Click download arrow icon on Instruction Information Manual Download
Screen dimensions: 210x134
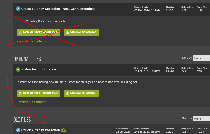pyautogui.click(x=67, y=93)
